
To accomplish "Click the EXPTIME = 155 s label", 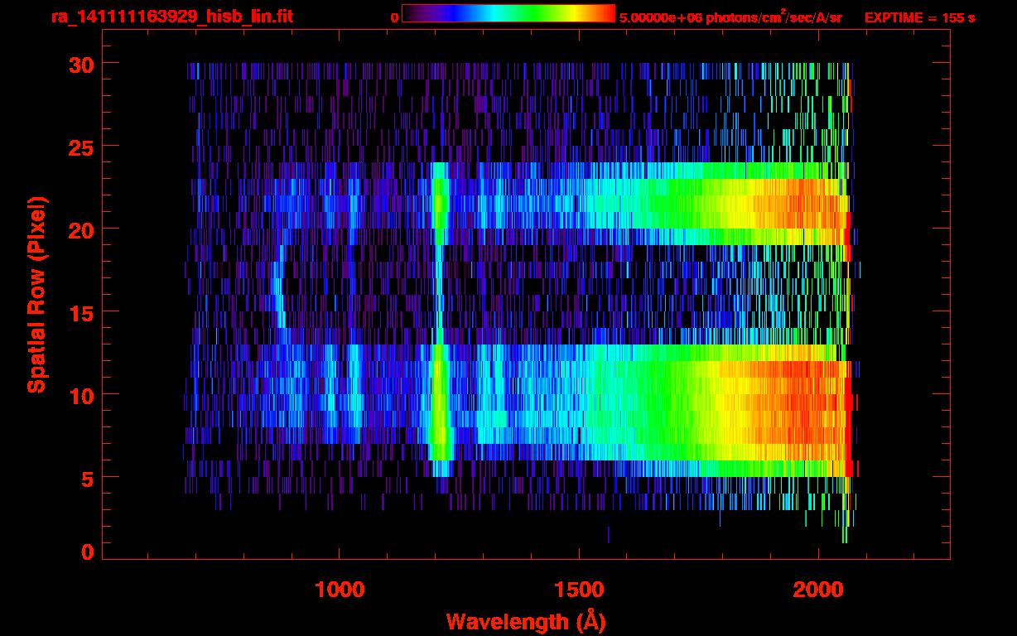I will tap(919, 17).
